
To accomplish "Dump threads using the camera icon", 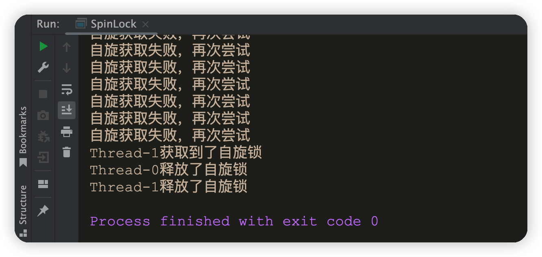I will tap(43, 116).
